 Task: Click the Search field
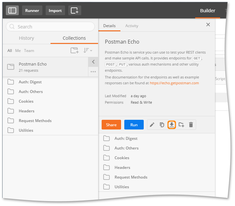[50, 26]
